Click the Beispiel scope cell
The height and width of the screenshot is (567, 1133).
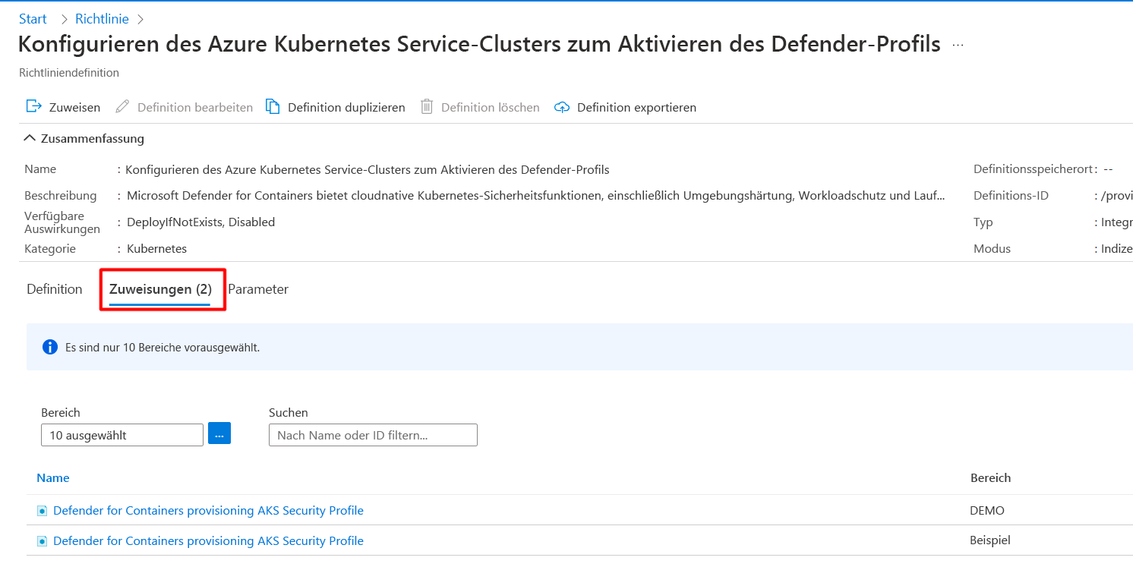990,540
